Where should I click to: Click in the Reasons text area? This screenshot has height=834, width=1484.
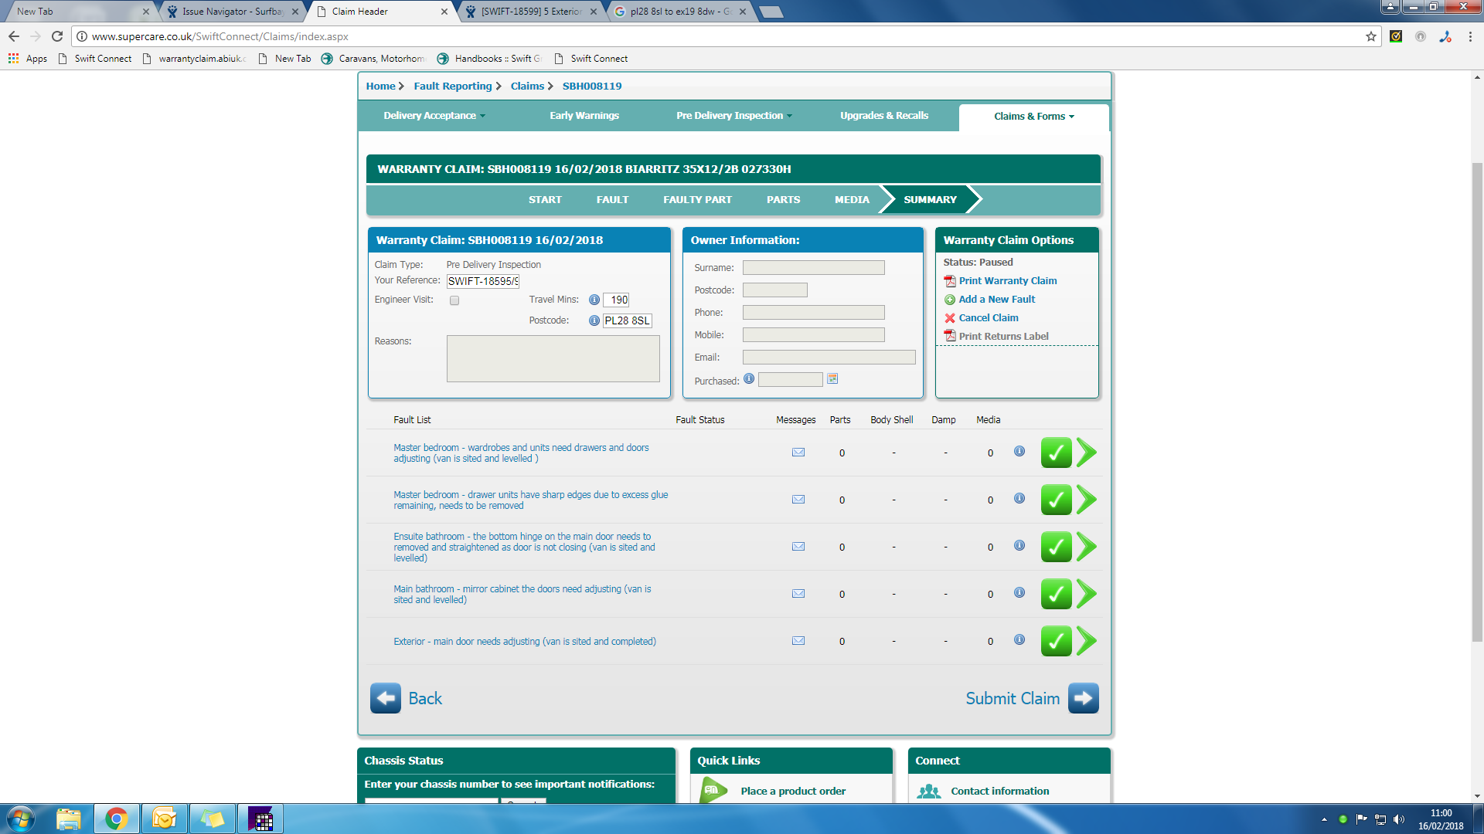553,358
